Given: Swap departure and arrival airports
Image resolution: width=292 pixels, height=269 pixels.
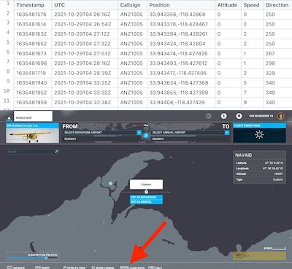Looking at the screenshot, I should (146, 136).
